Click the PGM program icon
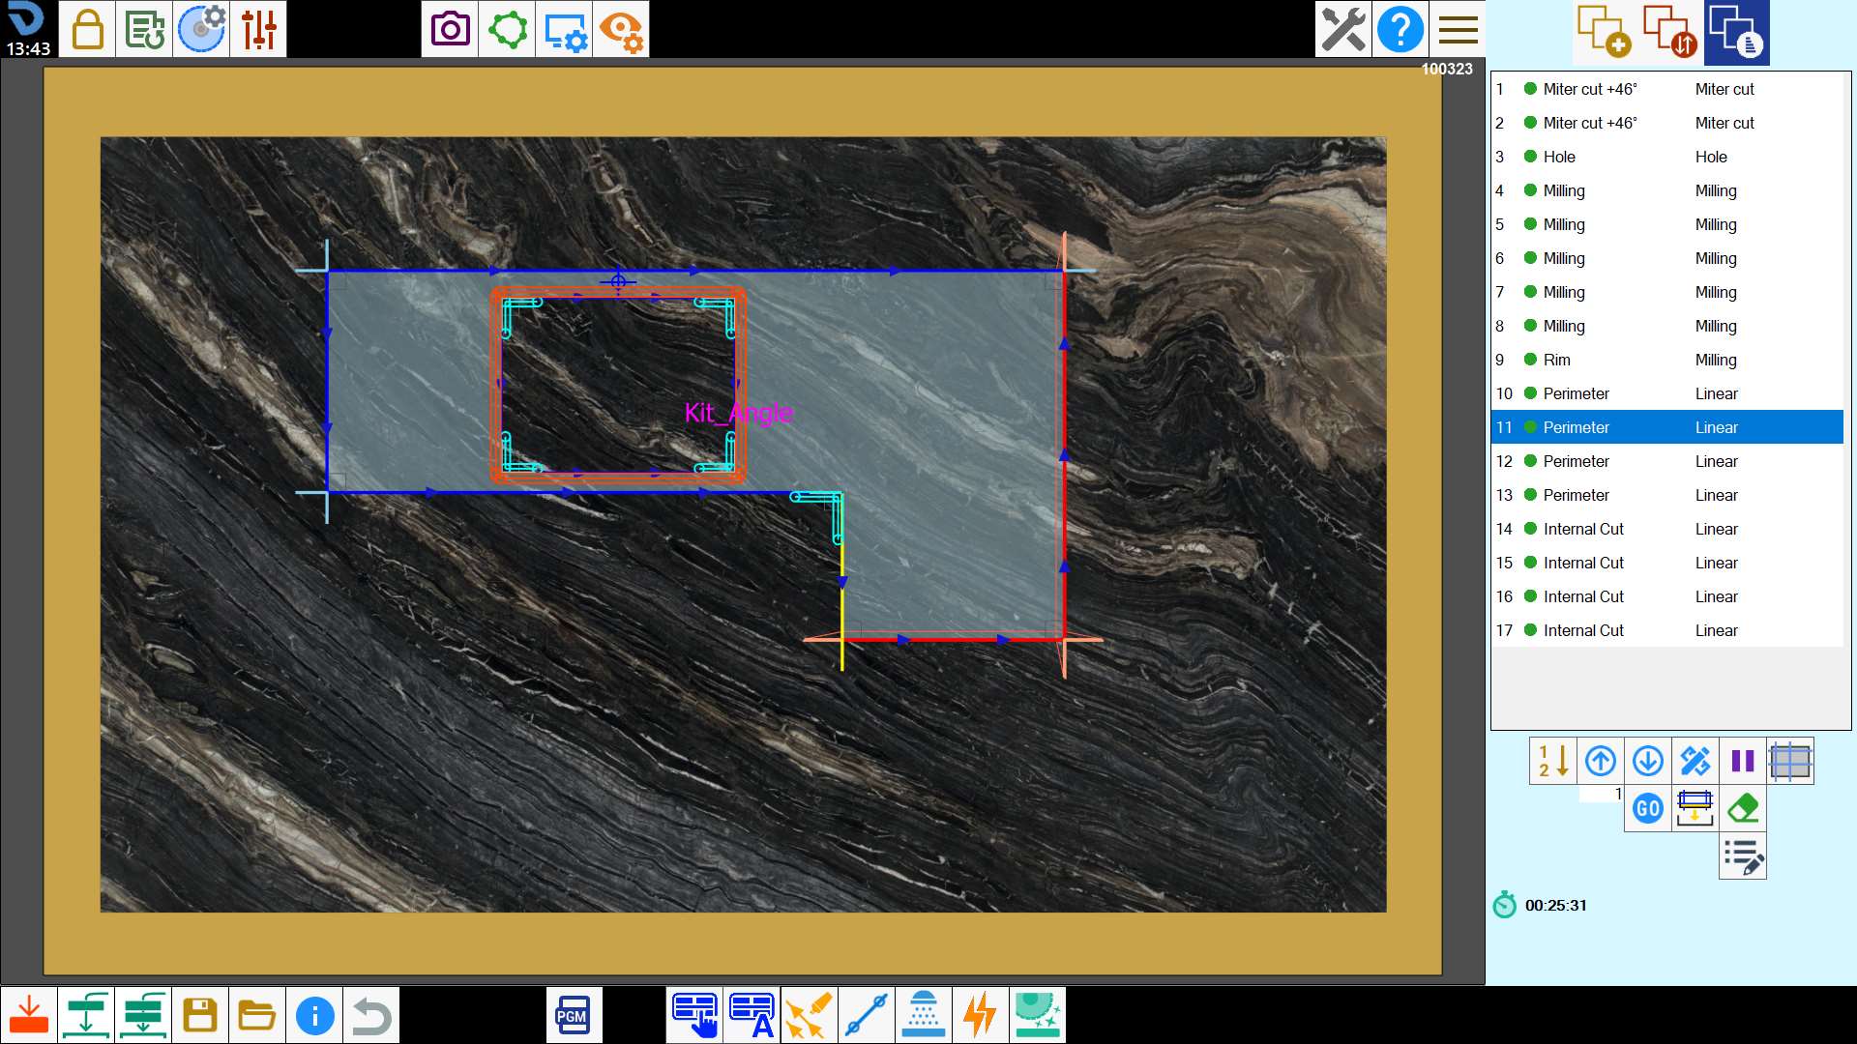Viewport: 1857px width, 1044px height. pos(574,1015)
